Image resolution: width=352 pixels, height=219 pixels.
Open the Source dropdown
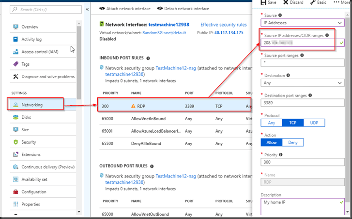tap(303, 22)
